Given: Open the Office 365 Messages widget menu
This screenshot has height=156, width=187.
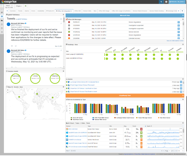Looking at the screenshot, I should [x=183, y=19].
